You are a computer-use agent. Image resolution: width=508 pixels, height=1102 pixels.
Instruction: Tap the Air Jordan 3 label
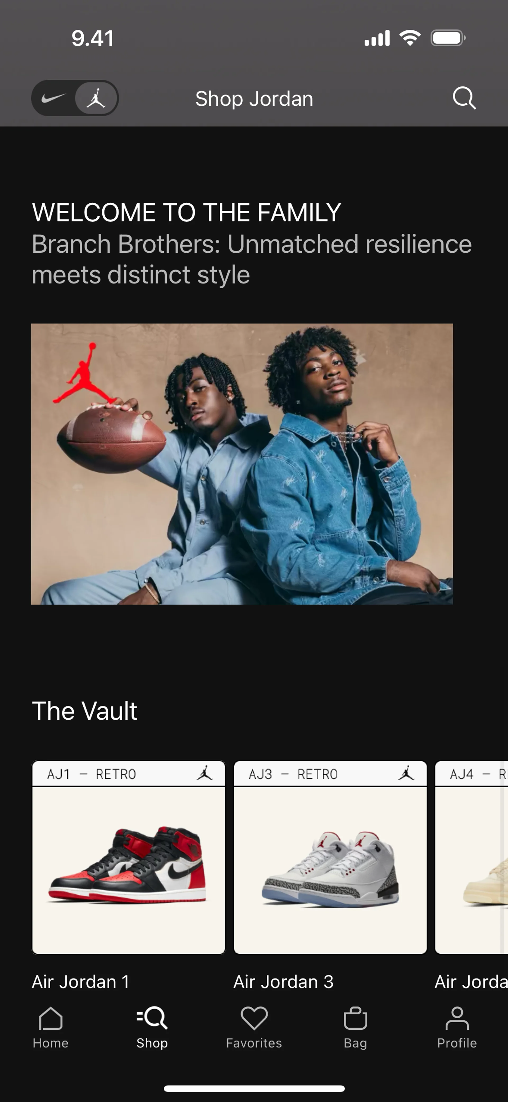tap(284, 981)
